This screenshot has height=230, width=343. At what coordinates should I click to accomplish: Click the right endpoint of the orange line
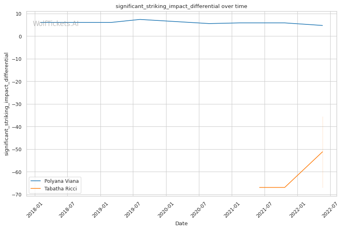point(323,152)
